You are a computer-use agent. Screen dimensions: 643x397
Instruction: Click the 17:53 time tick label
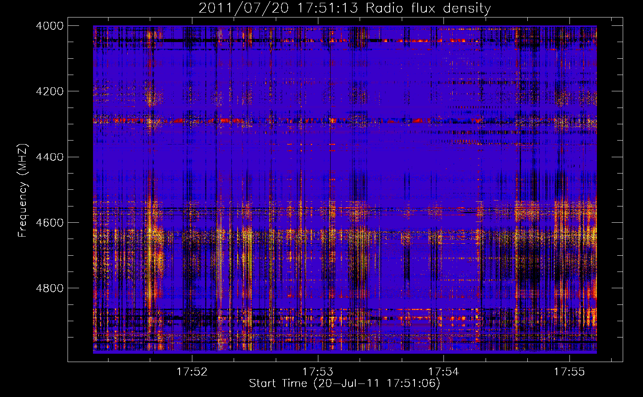[318, 372]
